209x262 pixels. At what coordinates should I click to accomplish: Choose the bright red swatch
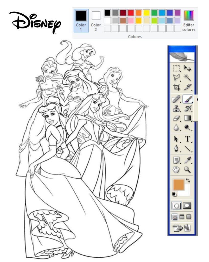[x=131, y=13]
